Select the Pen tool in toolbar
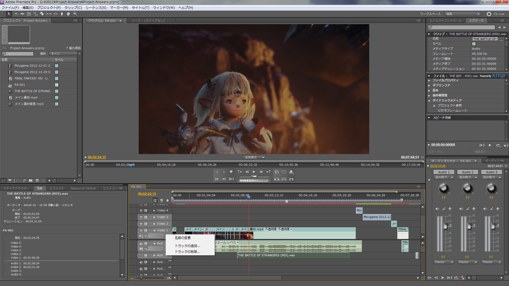Viewport: 509px width, 286px height. (62, 14)
